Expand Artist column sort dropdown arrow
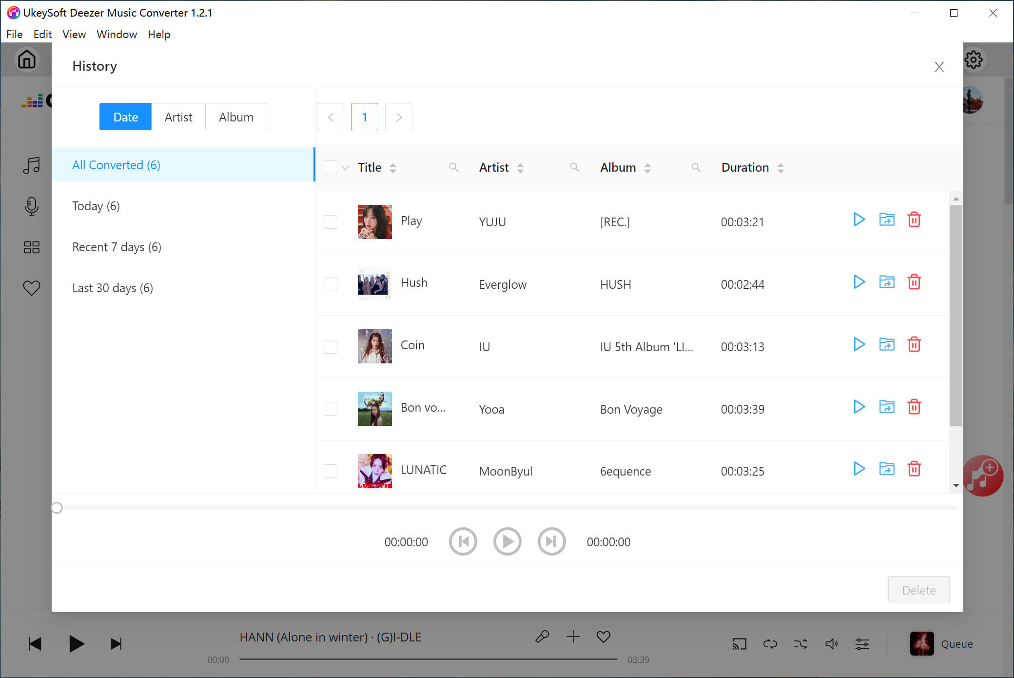 click(x=523, y=168)
